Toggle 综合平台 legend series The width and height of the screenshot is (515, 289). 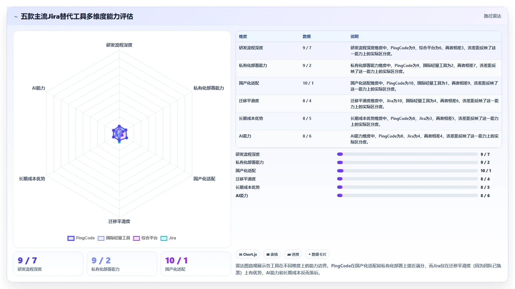coord(145,238)
